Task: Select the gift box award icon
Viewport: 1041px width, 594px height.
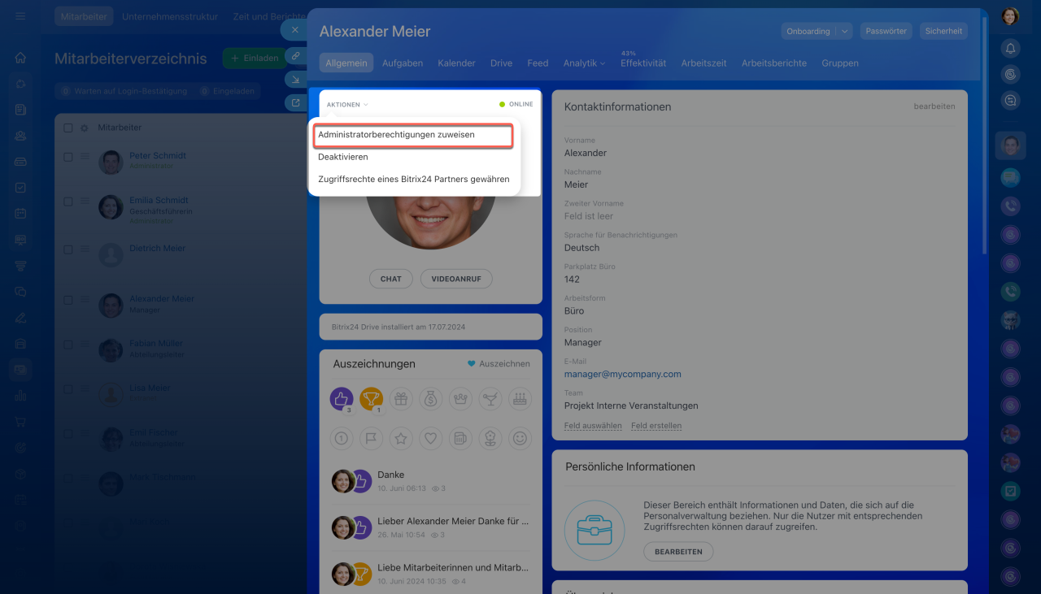Action: pos(401,398)
